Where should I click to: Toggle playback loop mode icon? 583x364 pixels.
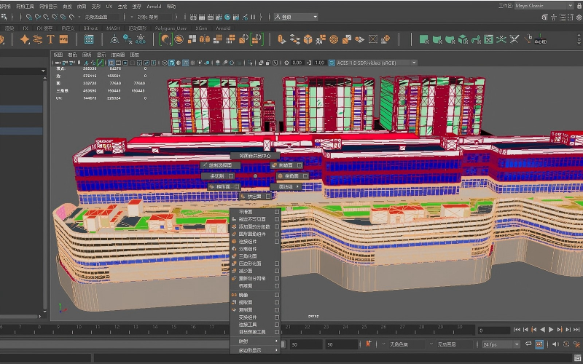[528, 344]
